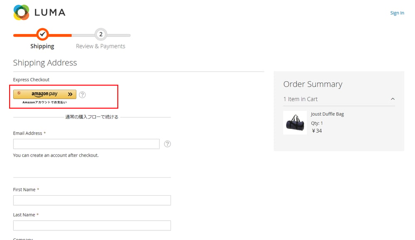415x240 pixels.
Task: Focus the Email Address field
Action: 86,144
